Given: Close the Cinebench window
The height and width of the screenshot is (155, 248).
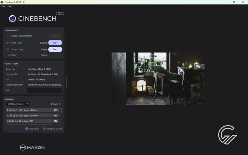Looking at the screenshot, I should pyautogui.click(x=243, y=2).
